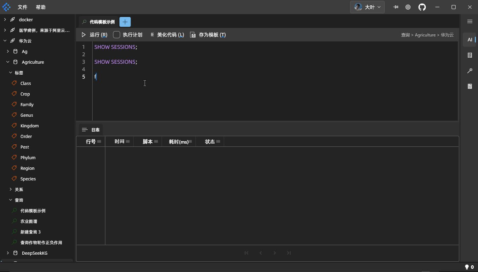Go to first page of log
Image resolution: width=478 pixels, height=272 pixels.
tap(246, 253)
